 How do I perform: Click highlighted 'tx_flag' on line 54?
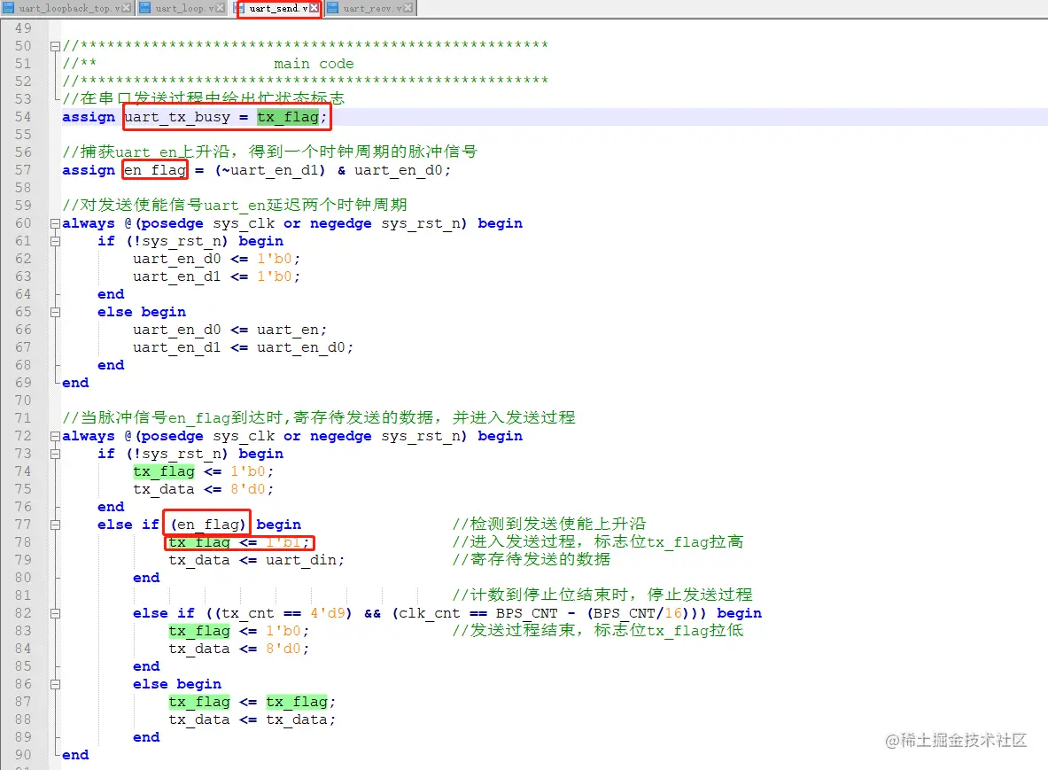[x=288, y=117]
